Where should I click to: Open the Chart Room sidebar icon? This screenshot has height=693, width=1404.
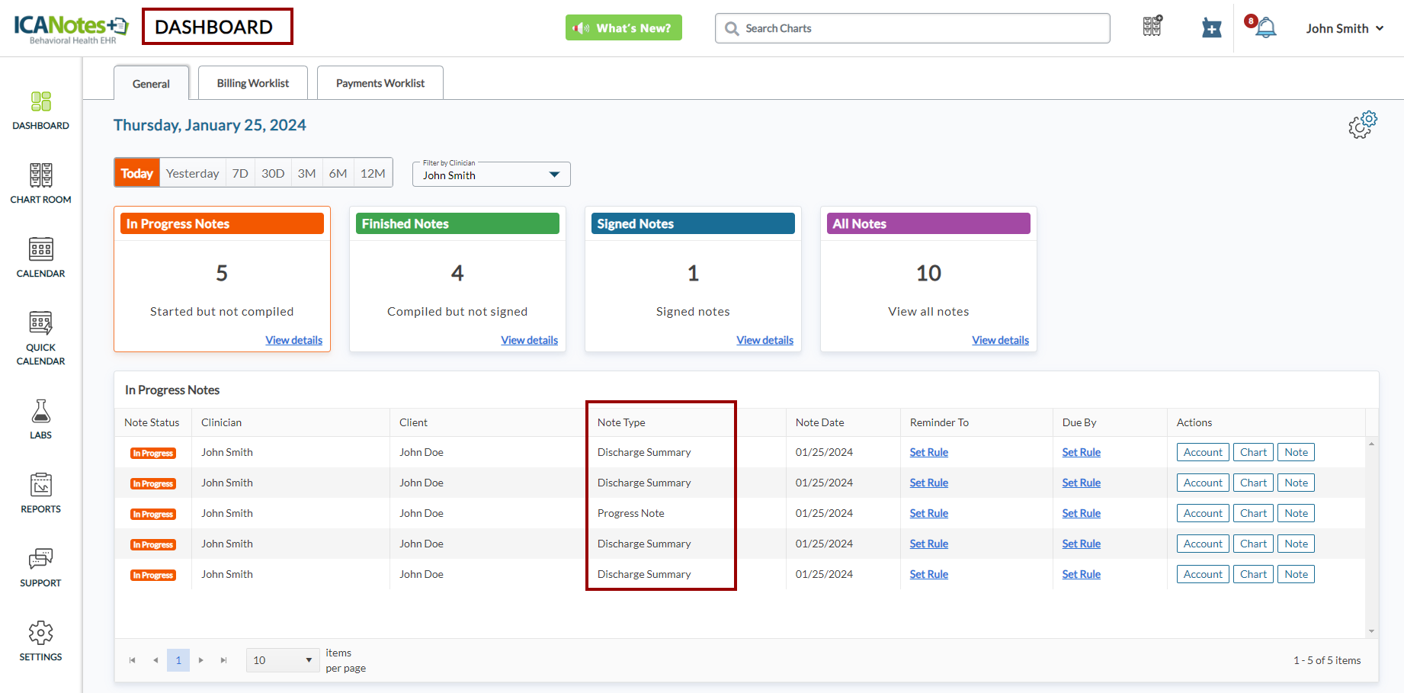coord(41,183)
